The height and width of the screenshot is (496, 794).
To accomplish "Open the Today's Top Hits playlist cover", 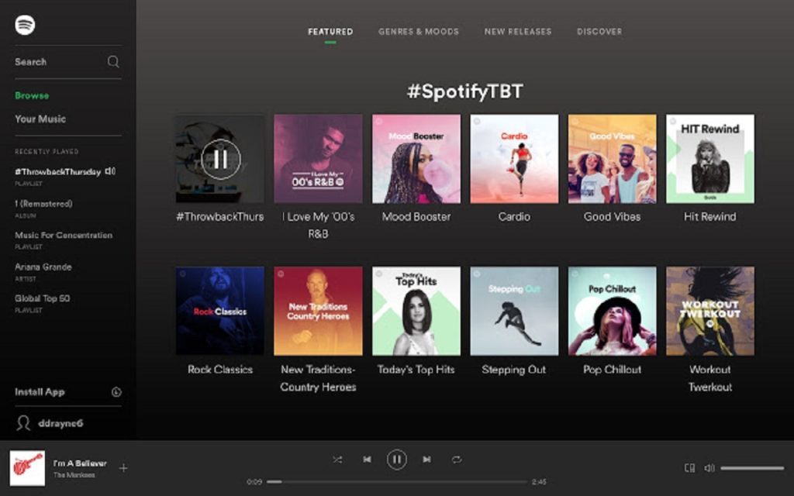I will point(416,311).
